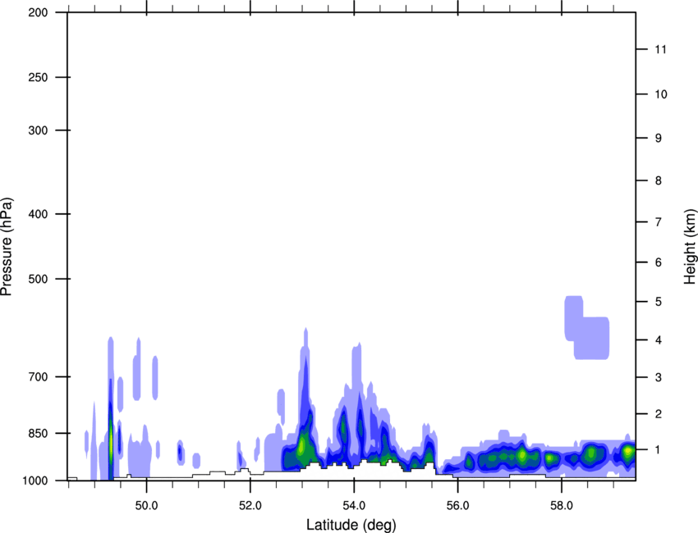Image resolution: width=698 pixels, height=533 pixels.
Task: Click the 52.0 latitude tick label
Action: point(250,506)
